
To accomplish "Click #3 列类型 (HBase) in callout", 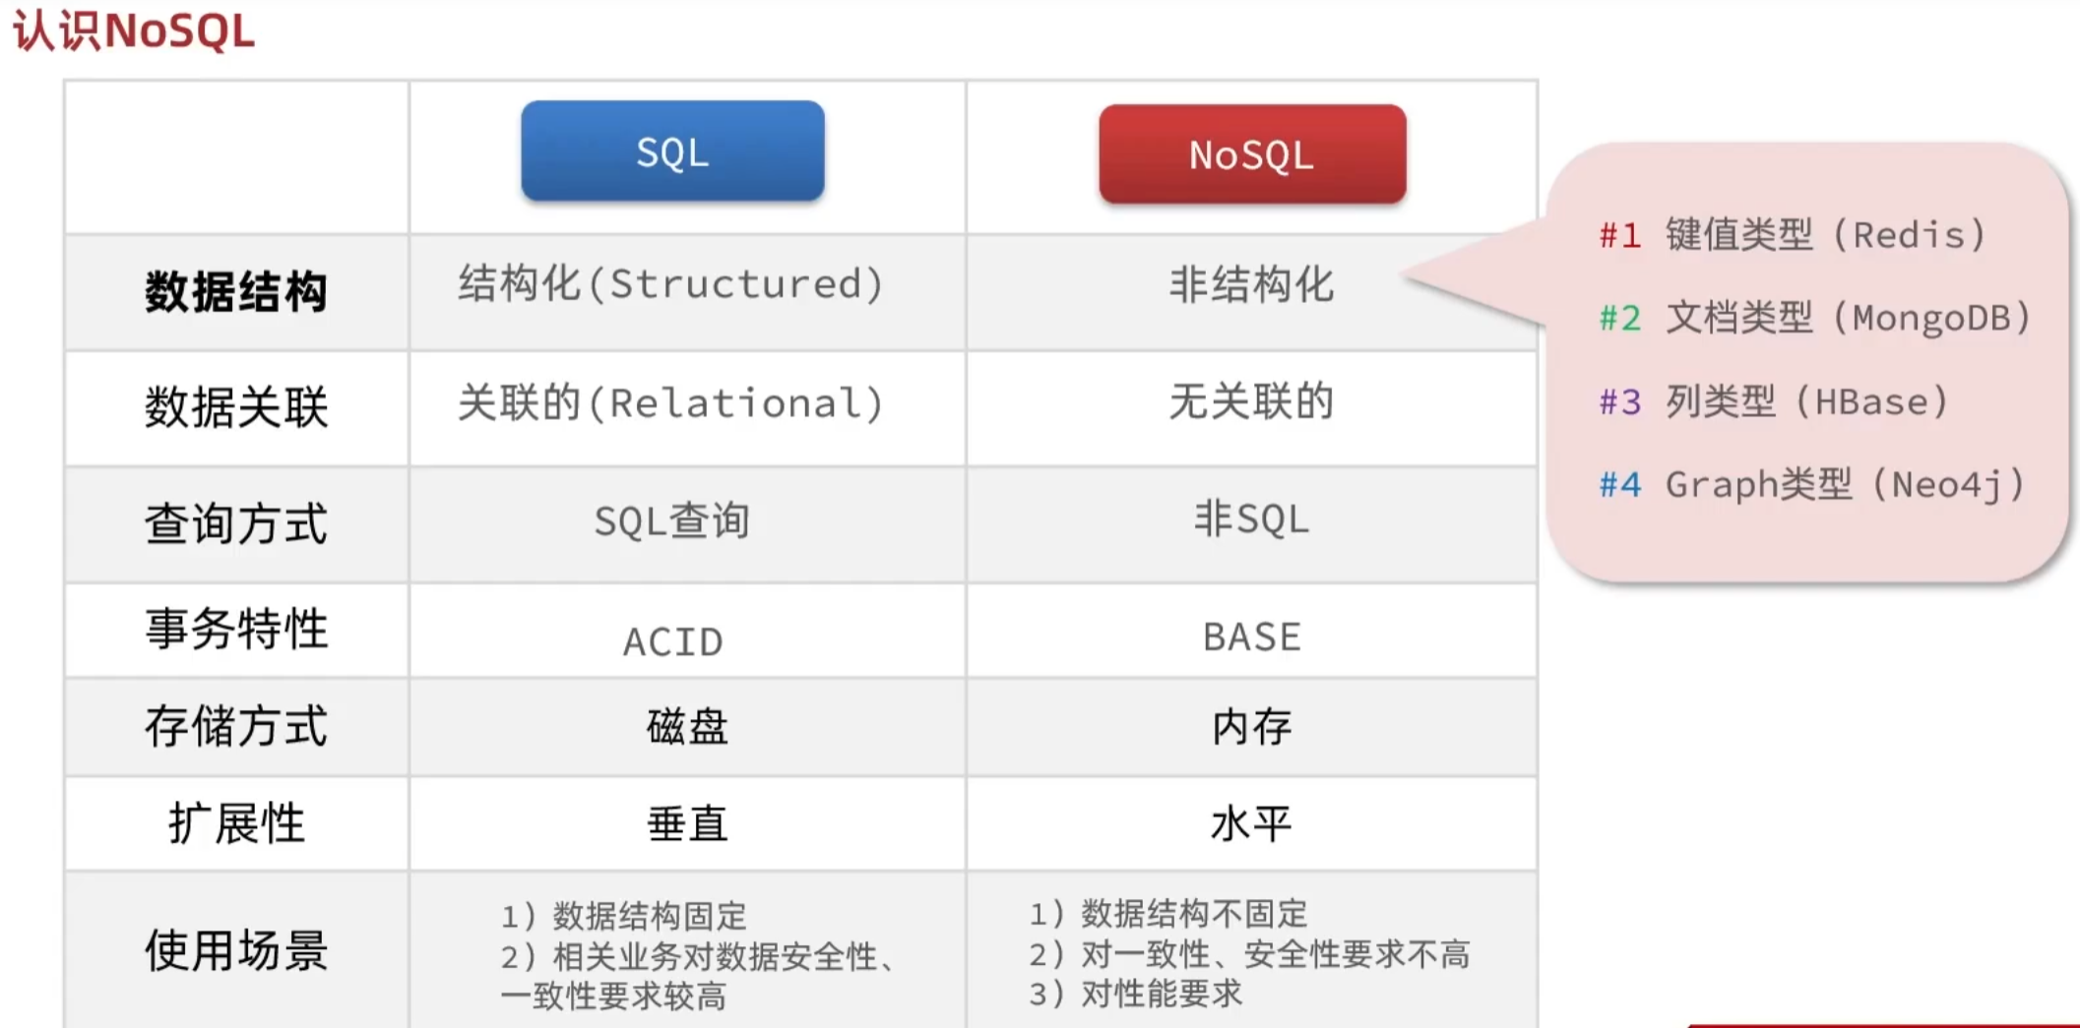I will point(1774,401).
